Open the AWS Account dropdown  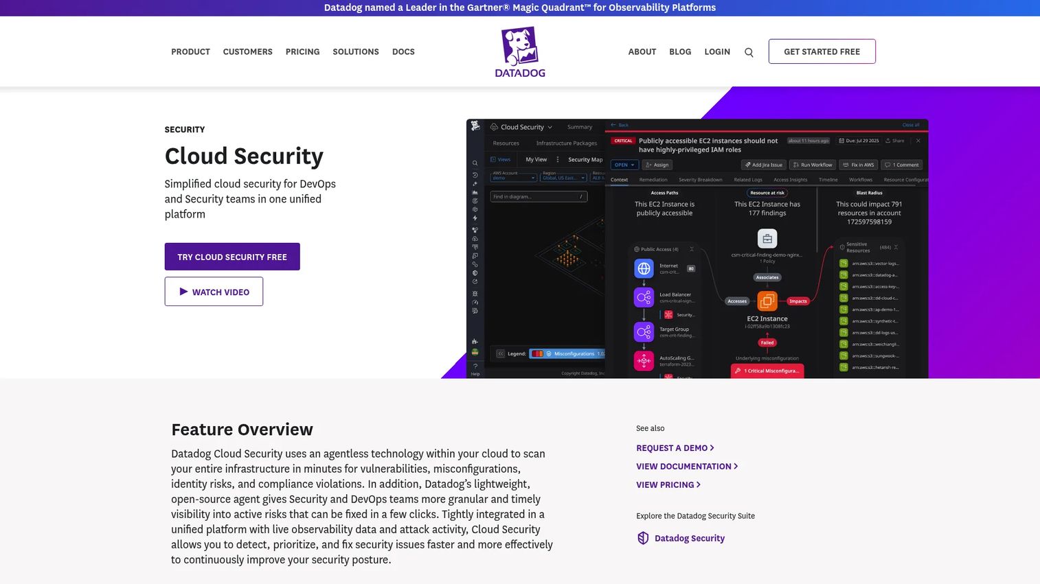point(513,176)
